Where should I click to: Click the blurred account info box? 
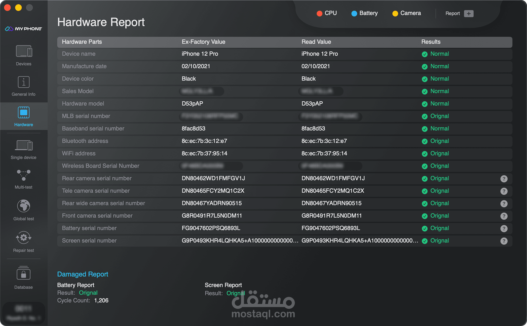pyautogui.click(x=24, y=313)
